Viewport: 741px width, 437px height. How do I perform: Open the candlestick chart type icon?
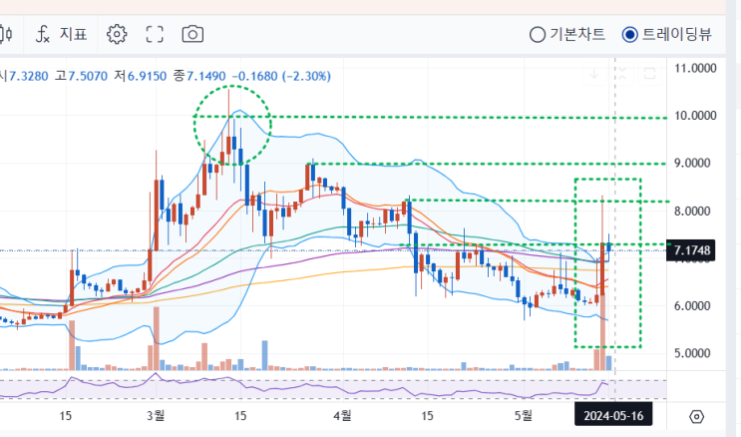6,34
